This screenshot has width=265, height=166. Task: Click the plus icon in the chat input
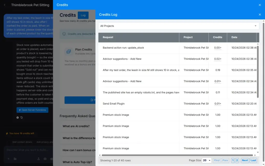click(9, 159)
